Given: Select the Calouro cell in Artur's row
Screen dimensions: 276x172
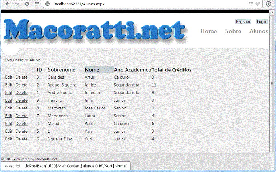Looking at the screenshot, I should pyautogui.click(x=121, y=77).
